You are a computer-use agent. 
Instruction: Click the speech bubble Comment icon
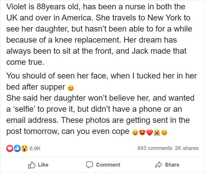[90, 165]
